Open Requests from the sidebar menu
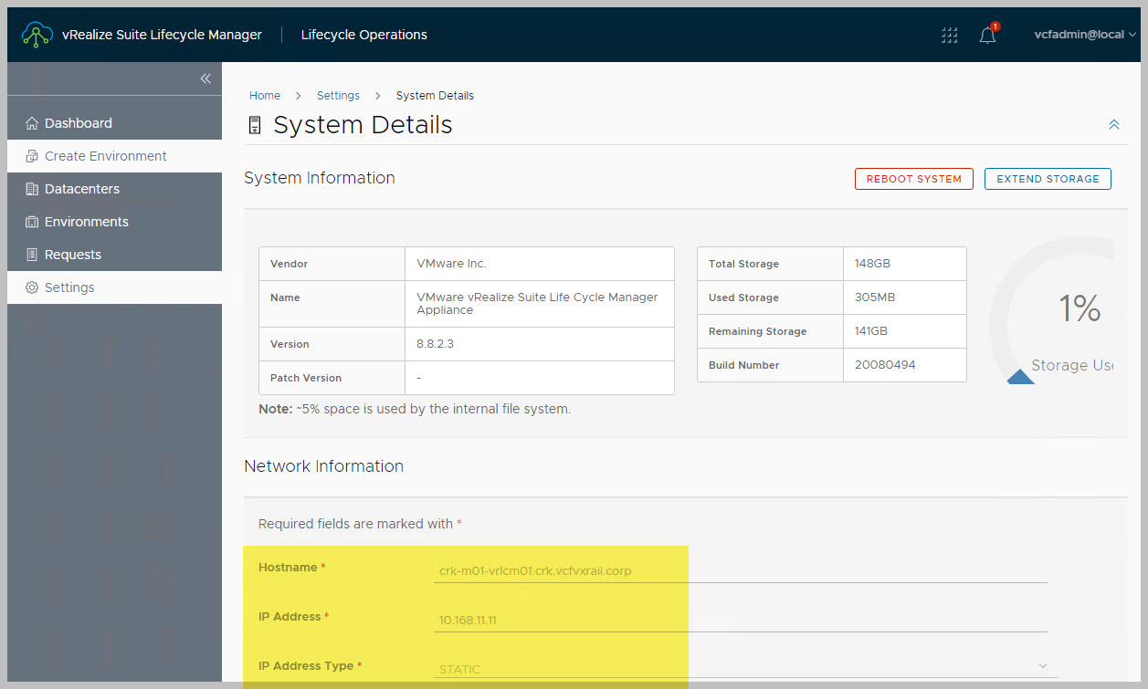This screenshot has height=689, width=1148. pyautogui.click(x=73, y=255)
